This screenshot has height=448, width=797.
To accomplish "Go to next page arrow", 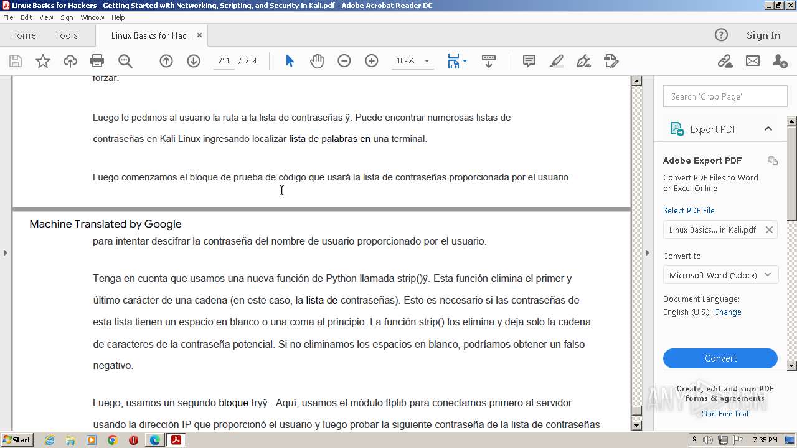I will coord(194,61).
